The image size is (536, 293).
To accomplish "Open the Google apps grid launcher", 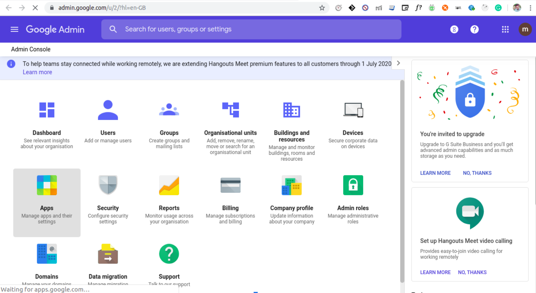I will pos(505,29).
